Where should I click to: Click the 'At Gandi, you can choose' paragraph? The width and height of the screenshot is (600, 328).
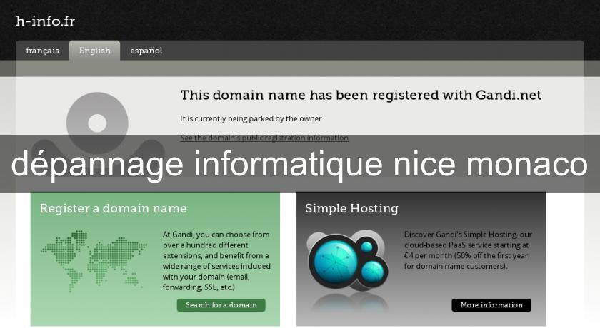click(216, 261)
